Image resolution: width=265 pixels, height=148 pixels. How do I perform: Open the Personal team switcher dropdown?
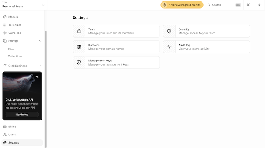[x=24, y=5]
